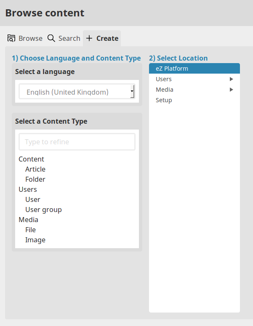Image resolution: width=253 pixels, height=326 pixels.
Task: Select eZ Platform location
Action: [172, 69]
